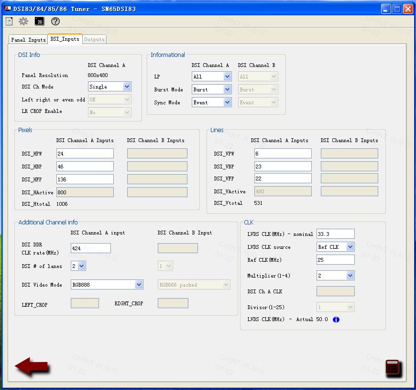416x390 pixels.
Task: Click the DSI chip toolbar icon
Action: point(40,21)
